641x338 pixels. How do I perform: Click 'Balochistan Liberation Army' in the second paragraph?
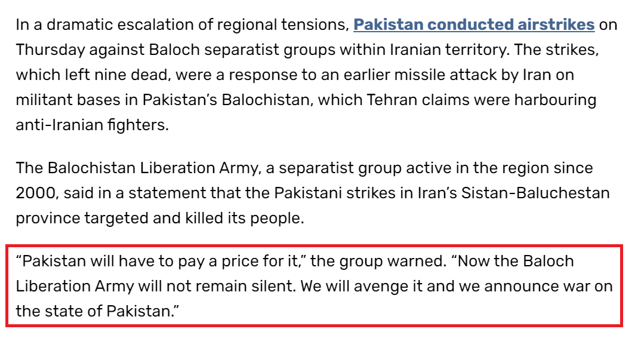point(152,168)
